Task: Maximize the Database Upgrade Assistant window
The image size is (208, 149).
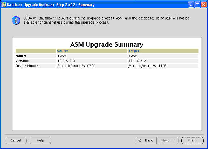Action: pos(197,5)
